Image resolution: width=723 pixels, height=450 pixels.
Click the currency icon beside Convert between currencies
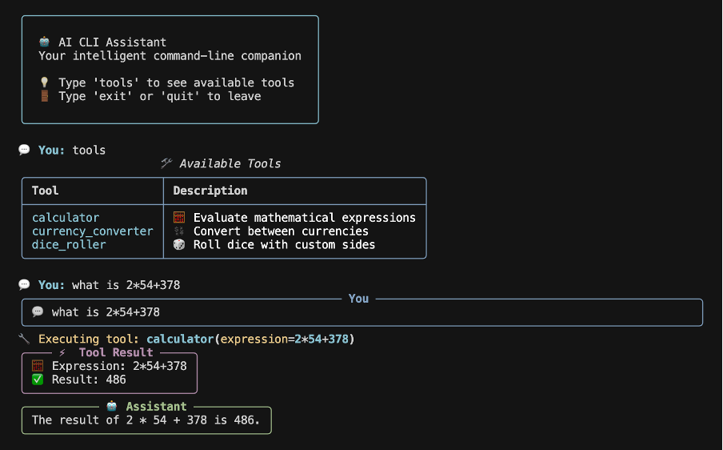pyautogui.click(x=179, y=231)
